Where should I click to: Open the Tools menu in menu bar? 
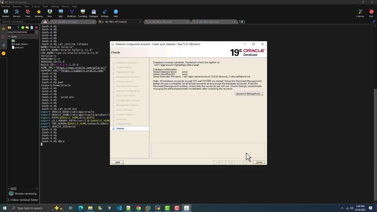tap(45, 6)
